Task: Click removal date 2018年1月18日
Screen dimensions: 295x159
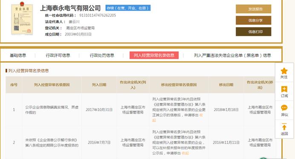Action: pos(226,110)
